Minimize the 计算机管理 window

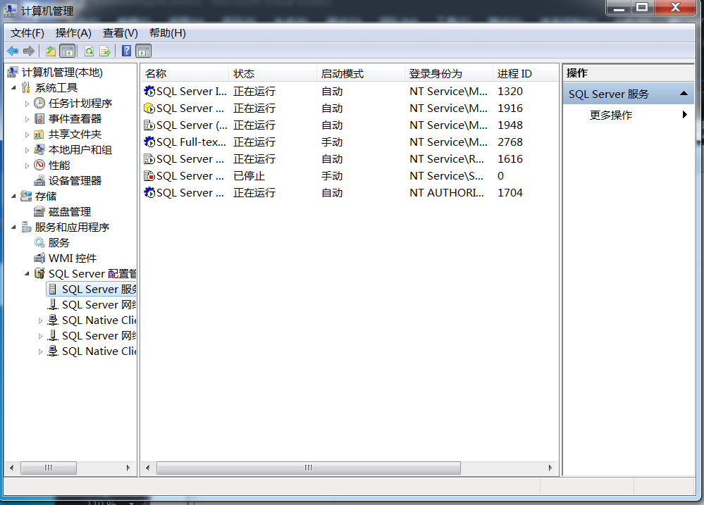pyautogui.click(x=619, y=7)
